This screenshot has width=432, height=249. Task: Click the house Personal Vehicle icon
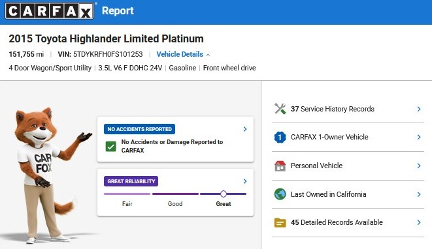[x=280, y=166]
